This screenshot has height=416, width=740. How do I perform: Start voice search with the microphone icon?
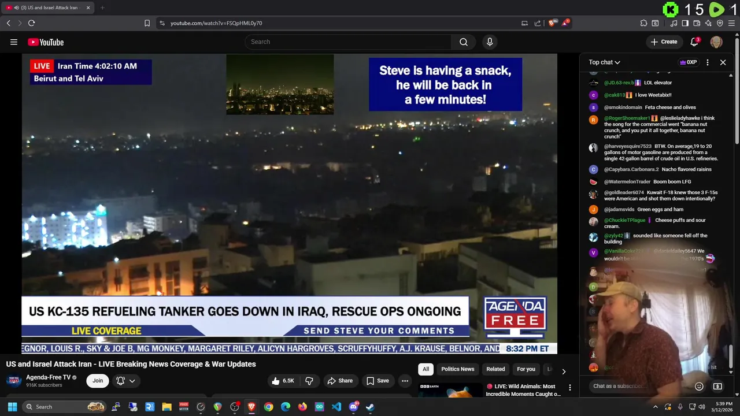point(490,42)
